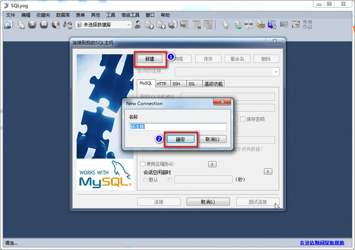Open the 编辑 menu
The width and height of the screenshot is (355, 250).
[x=25, y=15]
